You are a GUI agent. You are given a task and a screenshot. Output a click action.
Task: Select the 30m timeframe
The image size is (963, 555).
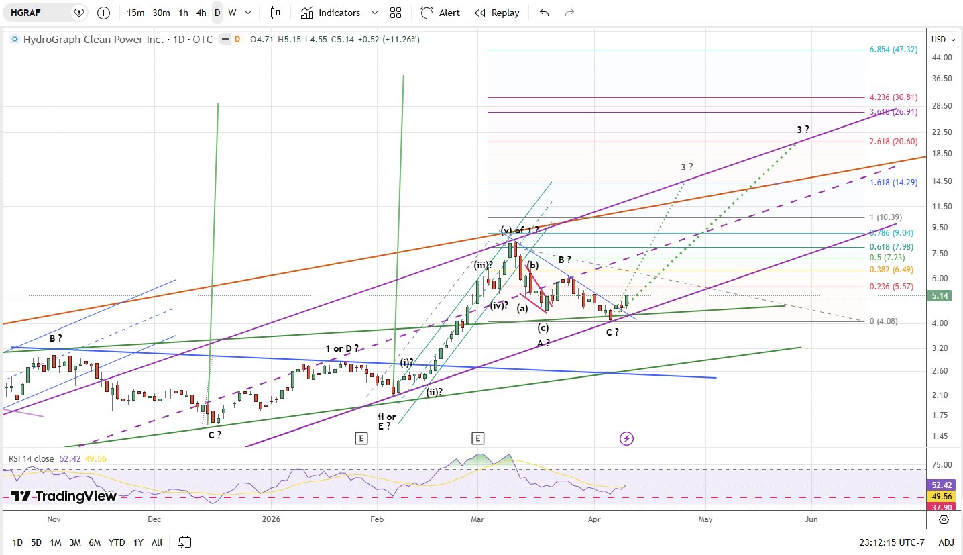[161, 13]
